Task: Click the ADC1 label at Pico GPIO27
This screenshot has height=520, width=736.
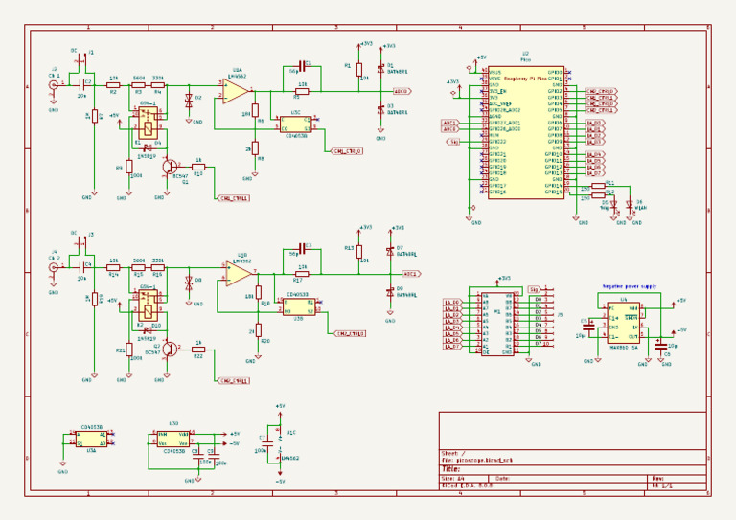Action: coord(449,123)
